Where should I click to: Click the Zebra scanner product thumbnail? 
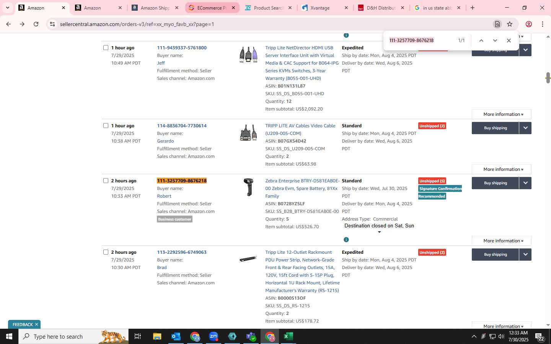(249, 187)
